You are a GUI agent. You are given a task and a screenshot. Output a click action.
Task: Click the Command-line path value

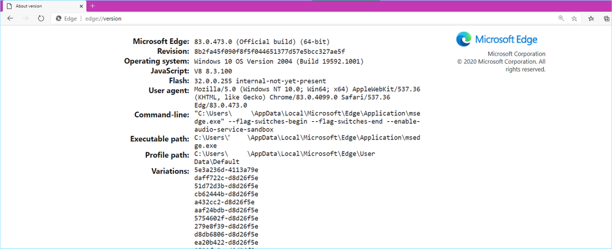307,122
